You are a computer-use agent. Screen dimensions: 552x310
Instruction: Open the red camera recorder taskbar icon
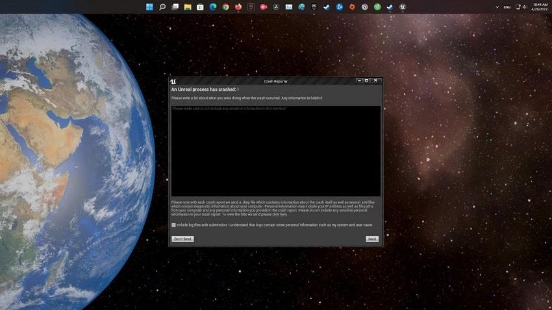point(263,7)
